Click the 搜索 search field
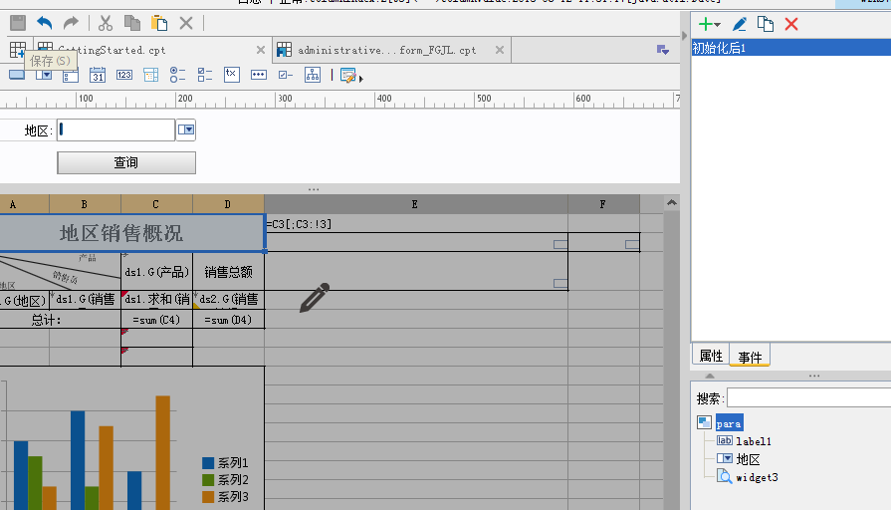This screenshot has width=891, height=510. point(809,398)
